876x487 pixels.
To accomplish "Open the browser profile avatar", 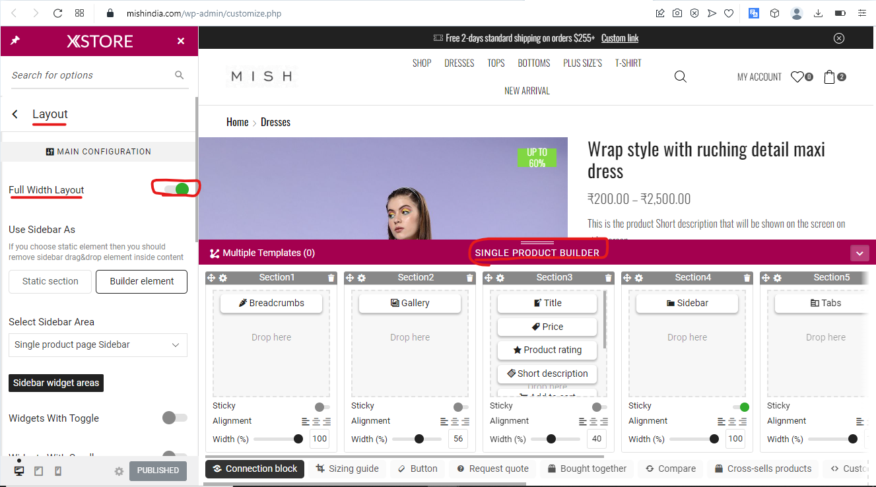I will pyautogui.click(x=797, y=13).
